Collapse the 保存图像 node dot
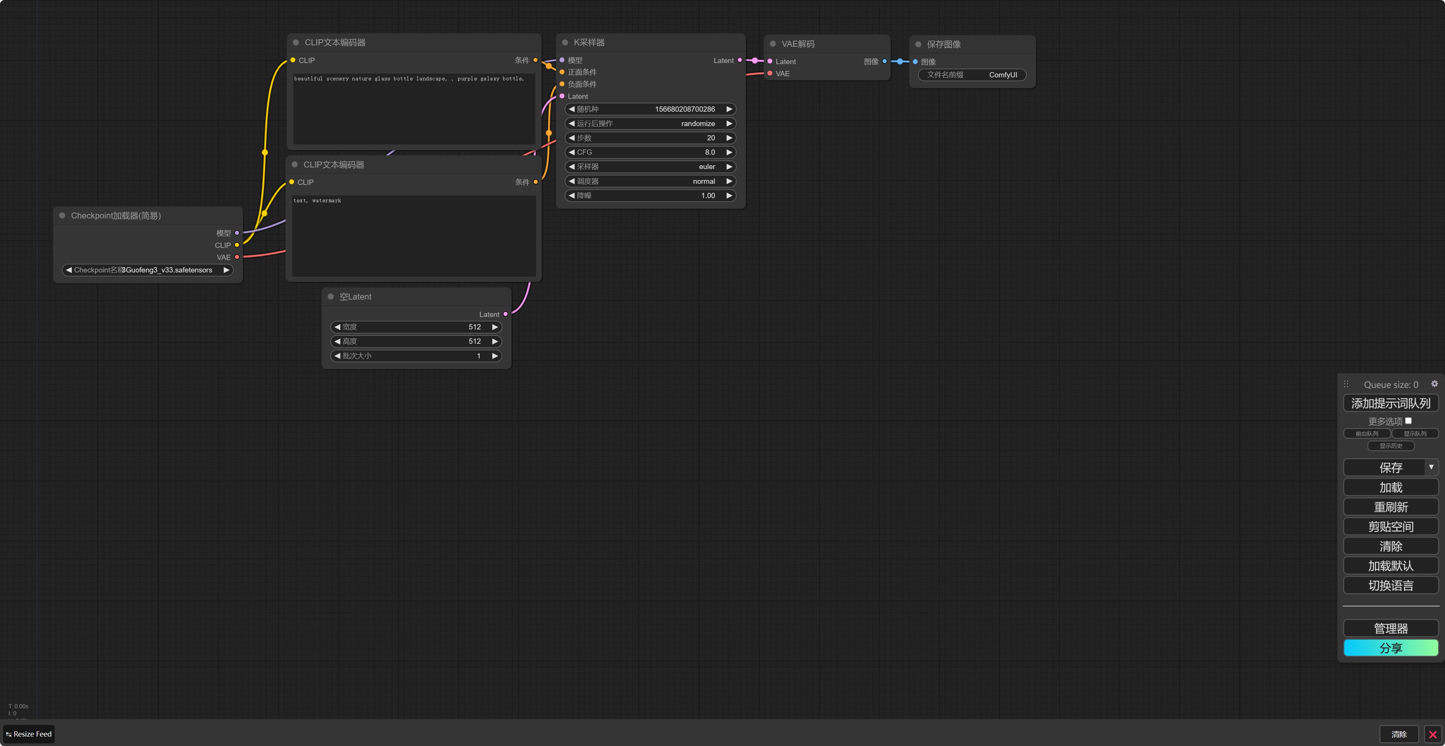This screenshot has height=746, width=1445. coord(918,44)
